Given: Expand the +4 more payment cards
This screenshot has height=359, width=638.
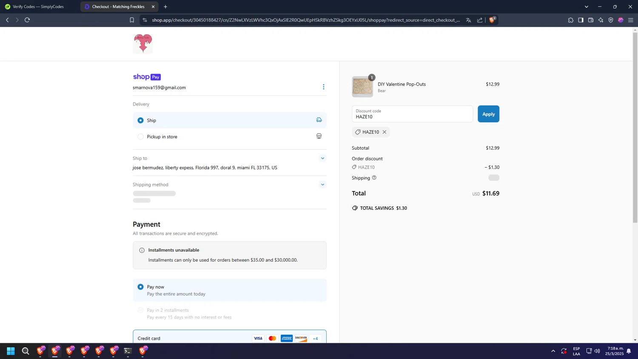Looking at the screenshot, I should (316, 339).
